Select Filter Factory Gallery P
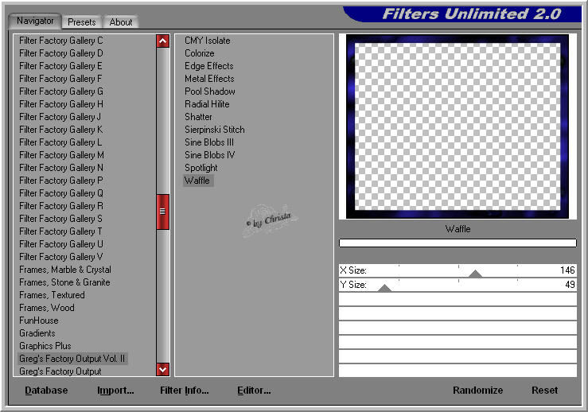Image resolution: width=588 pixels, height=412 pixels. (61, 181)
